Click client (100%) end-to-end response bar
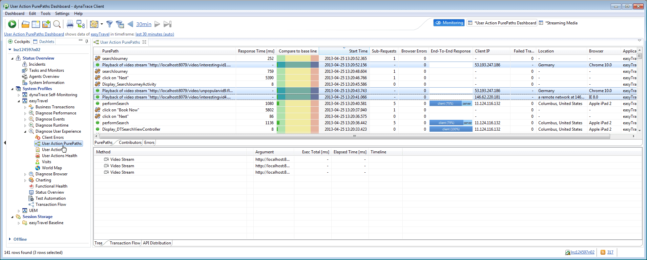The height and width of the screenshot is (260, 647). pos(451,129)
